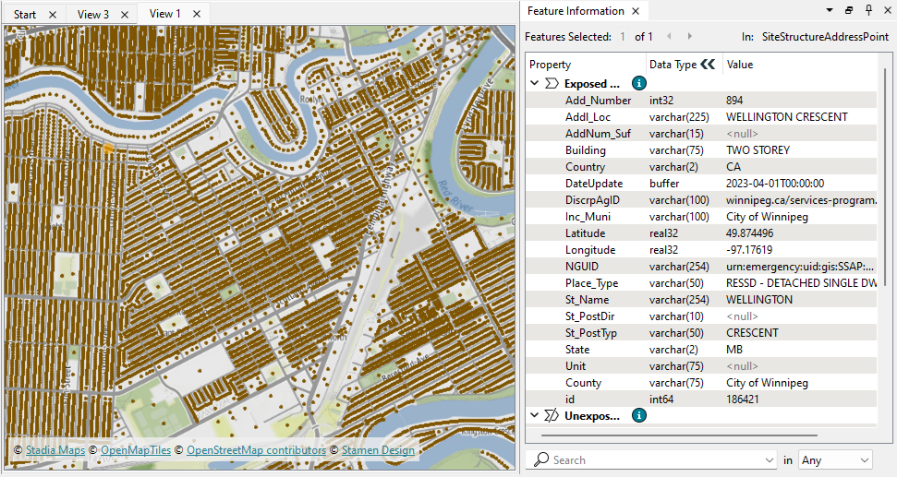Click the AddNum_Suf property name

point(598,134)
